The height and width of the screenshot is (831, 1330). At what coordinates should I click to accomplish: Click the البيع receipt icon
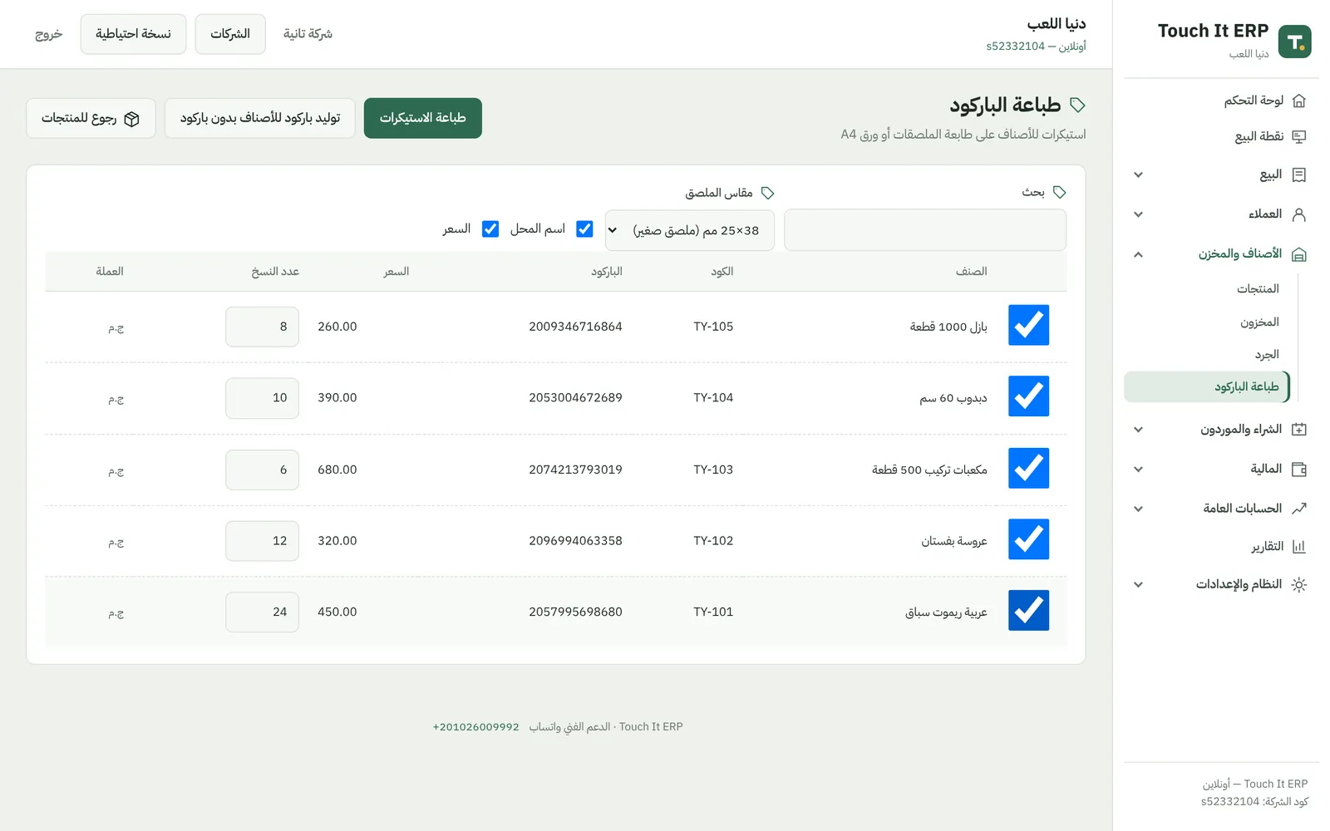(x=1299, y=175)
